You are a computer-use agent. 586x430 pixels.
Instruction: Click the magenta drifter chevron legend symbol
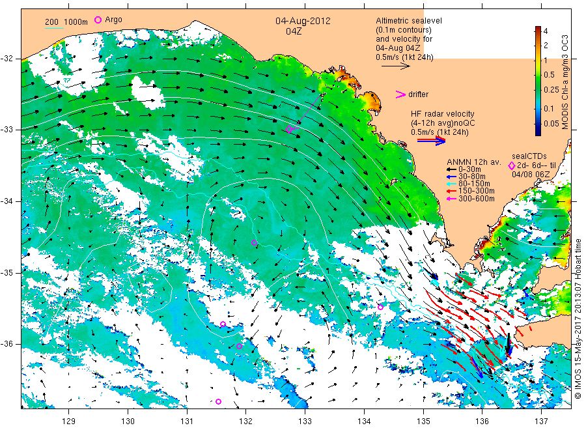[400, 94]
